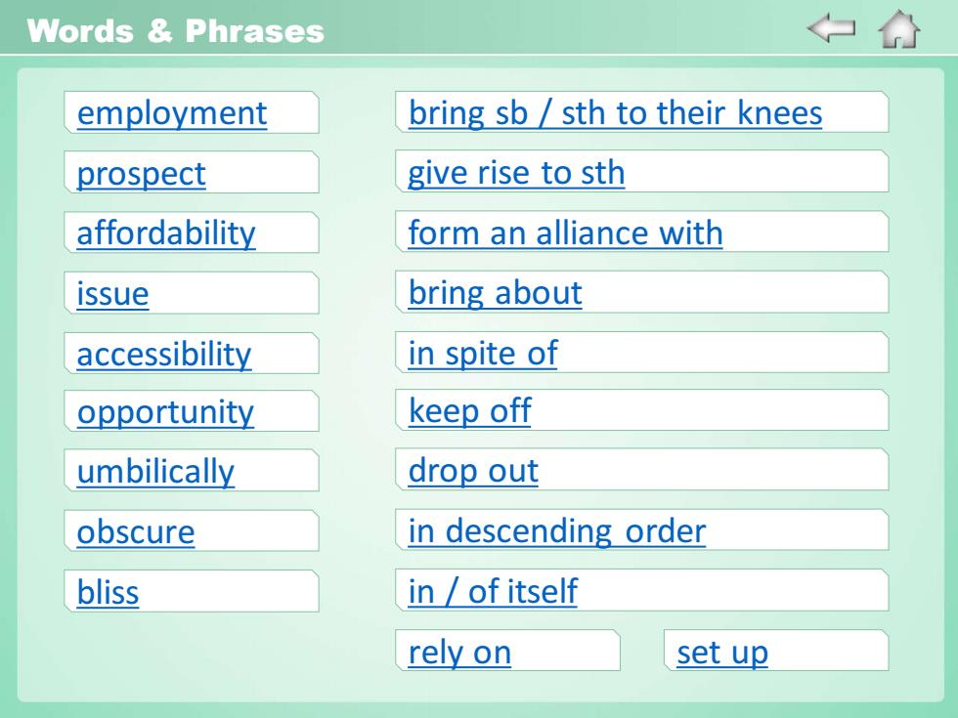Open the 'umbilically' word link

click(x=155, y=472)
